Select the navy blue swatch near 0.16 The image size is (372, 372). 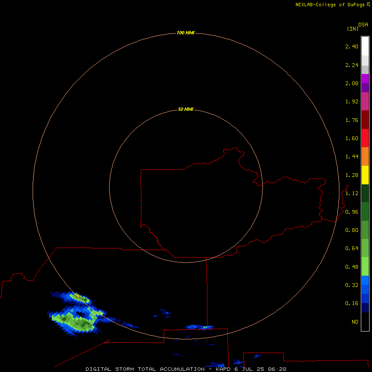[365, 308]
